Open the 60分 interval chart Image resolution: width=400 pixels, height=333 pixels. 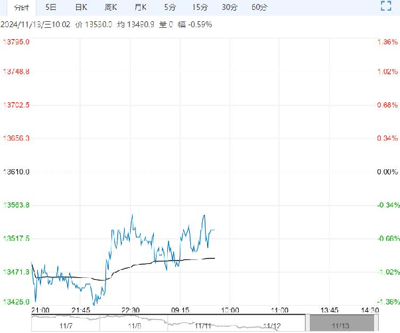(259, 7)
